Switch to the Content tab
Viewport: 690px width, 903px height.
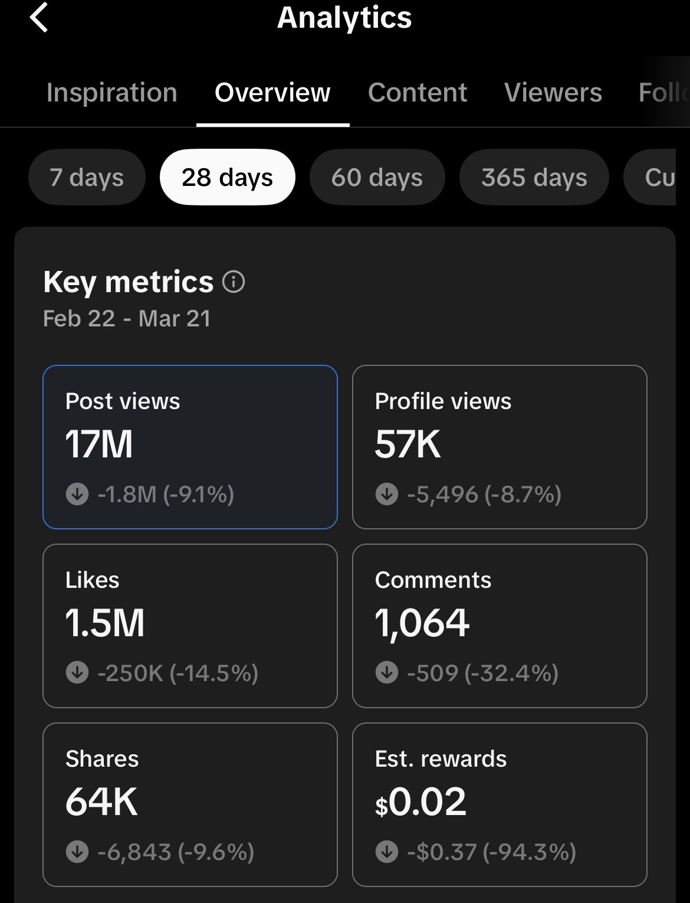coord(418,93)
